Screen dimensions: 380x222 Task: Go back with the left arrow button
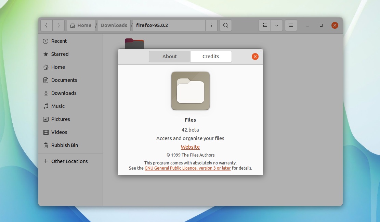coord(46,25)
